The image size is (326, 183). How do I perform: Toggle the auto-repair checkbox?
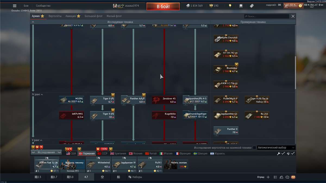283,153
